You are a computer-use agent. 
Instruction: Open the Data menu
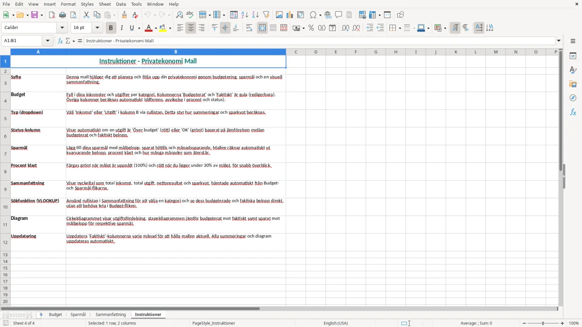coord(121,4)
